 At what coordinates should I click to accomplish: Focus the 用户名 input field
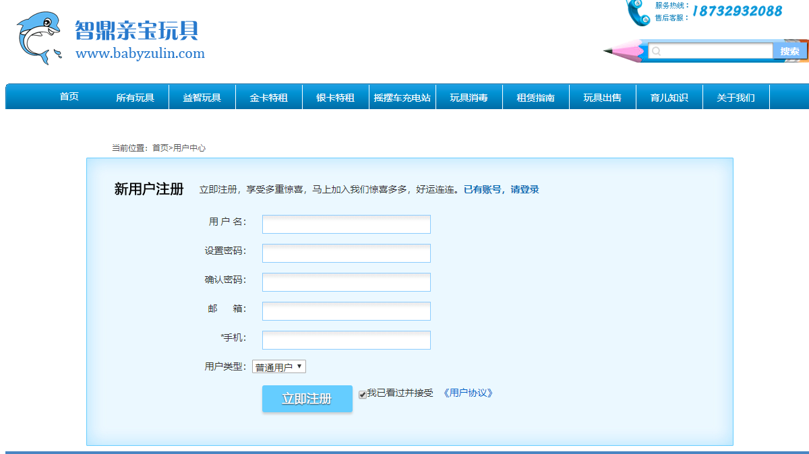coord(347,224)
